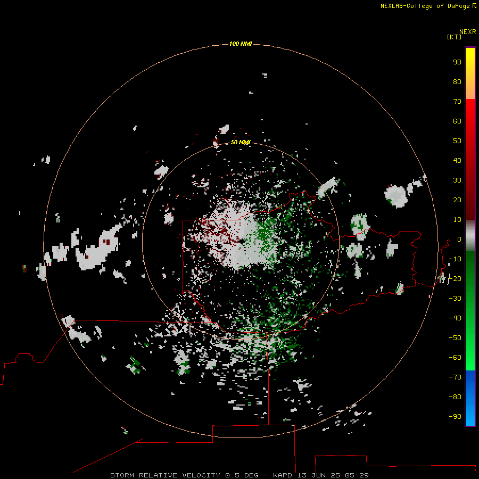The width and height of the screenshot is (479, 479).
Task: Click the KAPD station identifier in the footer
Action: click(284, 475)
